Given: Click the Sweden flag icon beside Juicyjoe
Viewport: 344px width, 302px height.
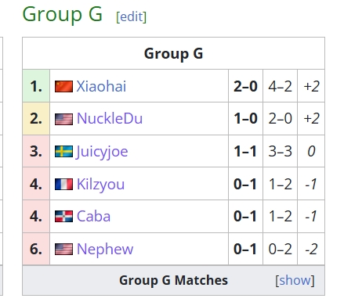Looking at the screenshot, I should (63, 152).
